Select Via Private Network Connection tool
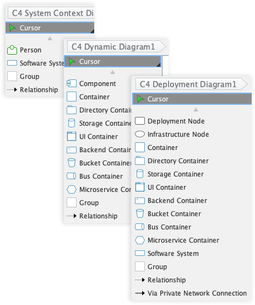 point(191,293)
